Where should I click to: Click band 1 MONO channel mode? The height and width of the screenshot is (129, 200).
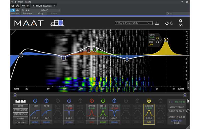pos(35,122)
